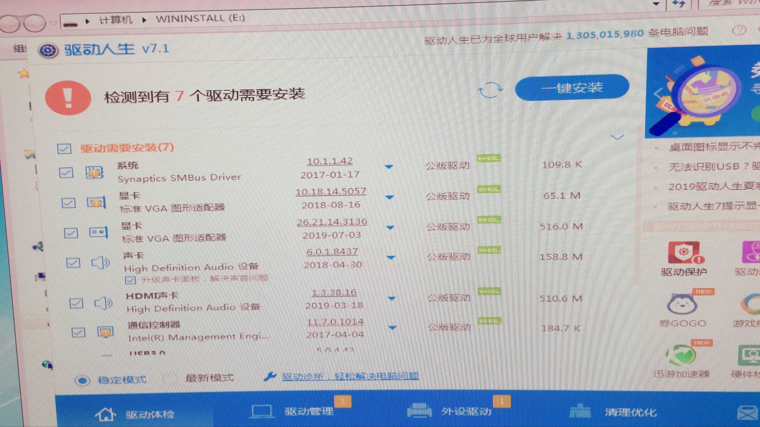
Task: Expand the HDMI声卡 version dropdown arrow
Action: click(391, 298)
